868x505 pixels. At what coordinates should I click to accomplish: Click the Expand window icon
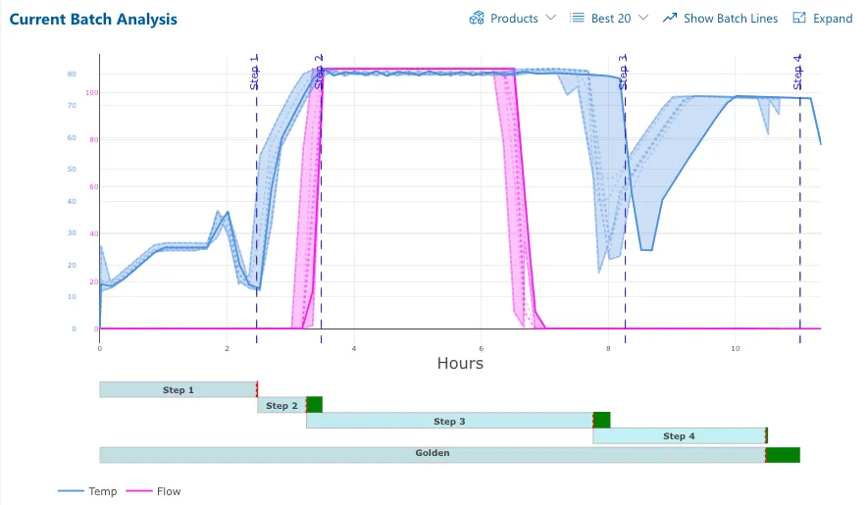[x=798, y=18]
